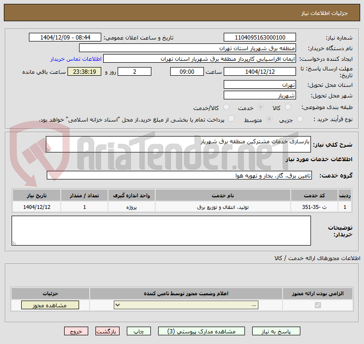Click the خروج exit button

tap(76, 331)
